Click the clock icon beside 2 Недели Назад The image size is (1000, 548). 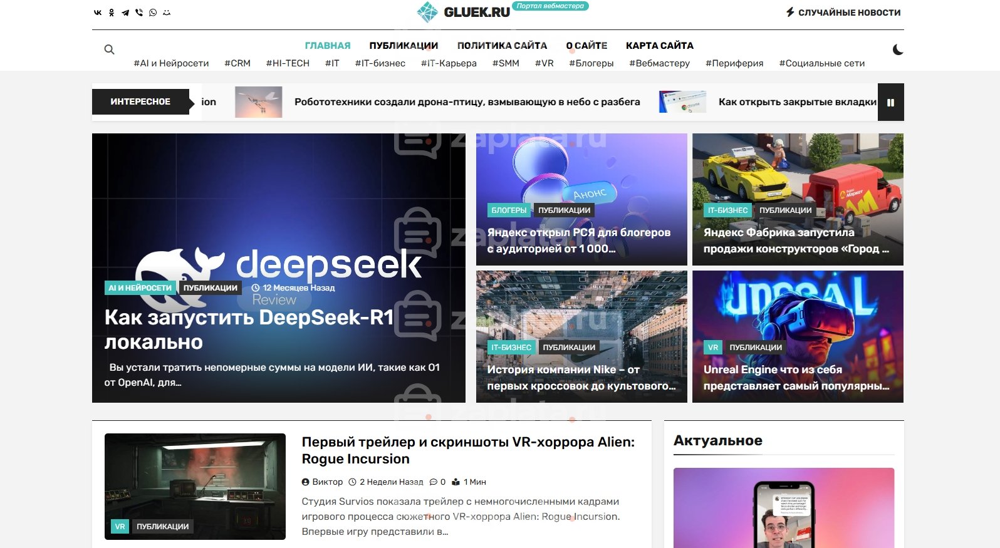(352, 482)
